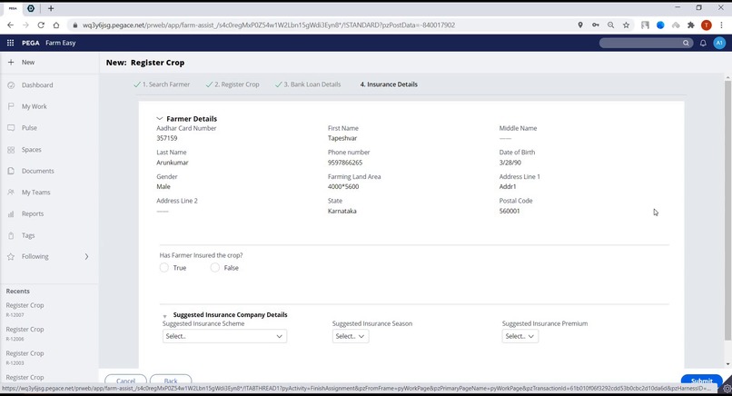
Task: Click the My Work flag icon
Action: pyautogui.click(x=11, y=106)
